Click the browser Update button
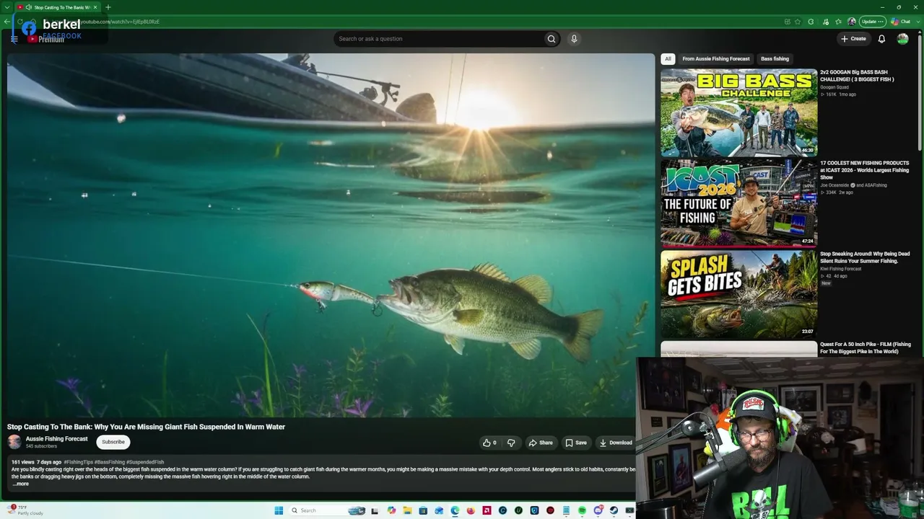 [x=872, y=22]
